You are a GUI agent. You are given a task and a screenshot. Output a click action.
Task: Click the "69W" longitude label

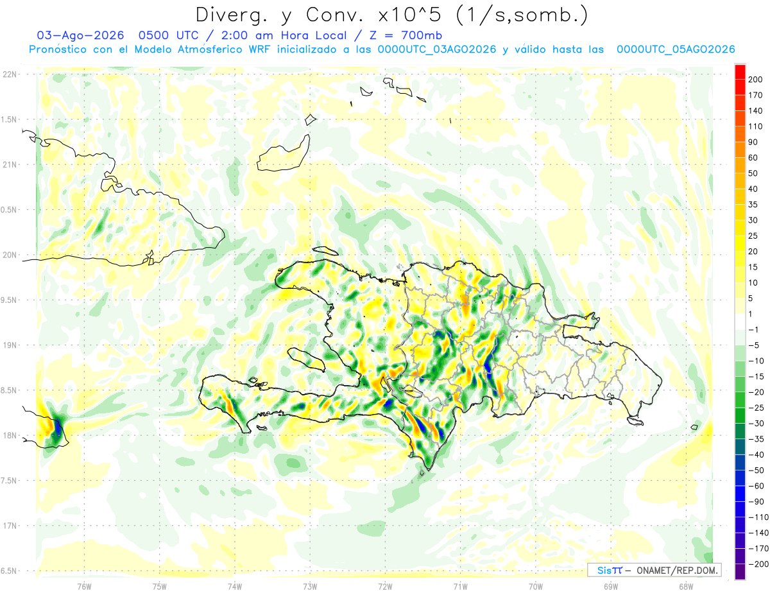(x=611, y=585)
